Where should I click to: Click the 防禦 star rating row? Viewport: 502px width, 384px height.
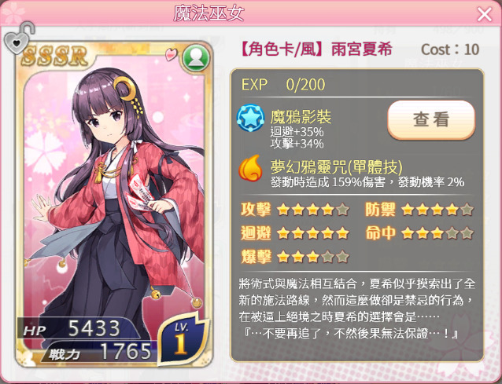419,210
